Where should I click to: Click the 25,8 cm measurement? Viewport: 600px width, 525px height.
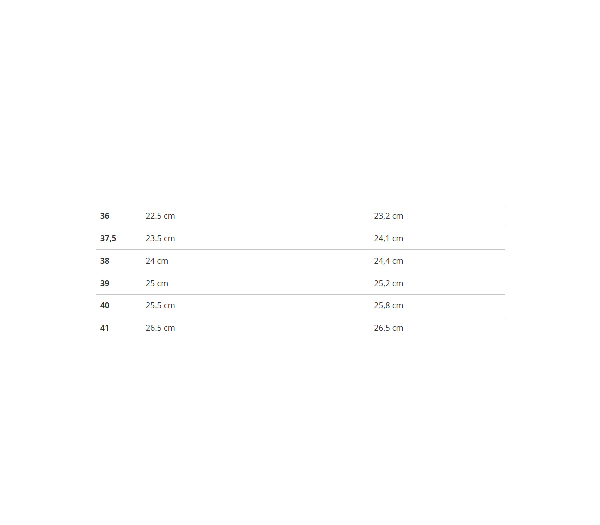click(388, 306)
